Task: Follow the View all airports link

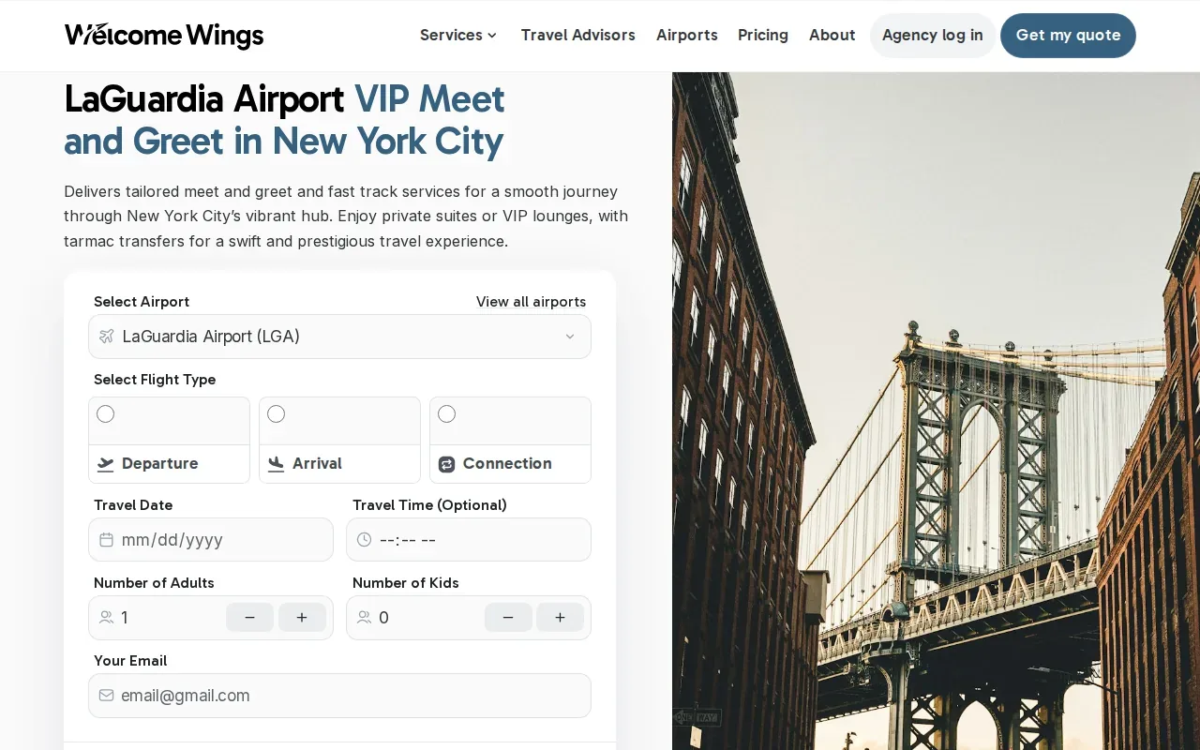Action: tap(532, 302)
